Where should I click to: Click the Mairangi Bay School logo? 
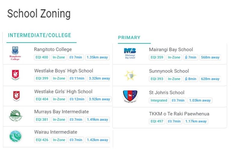coord(130,53)
